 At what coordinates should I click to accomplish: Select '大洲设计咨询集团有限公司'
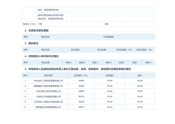48,97
